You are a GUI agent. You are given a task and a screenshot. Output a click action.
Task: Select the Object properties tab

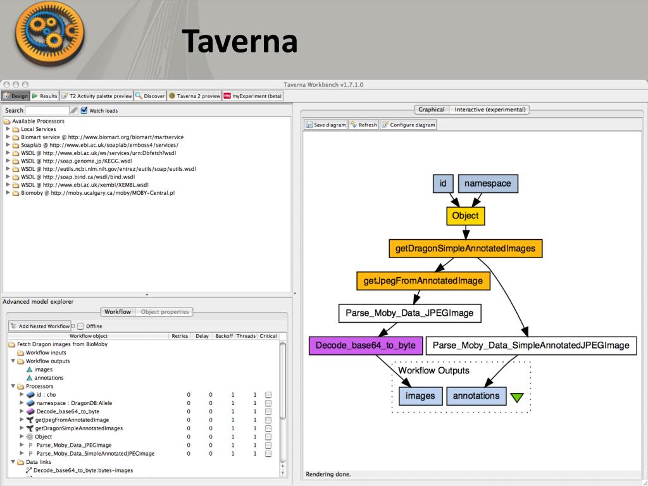click(x=165, y=311)
